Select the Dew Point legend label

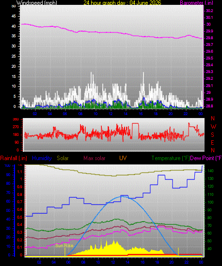pos(206,158)
